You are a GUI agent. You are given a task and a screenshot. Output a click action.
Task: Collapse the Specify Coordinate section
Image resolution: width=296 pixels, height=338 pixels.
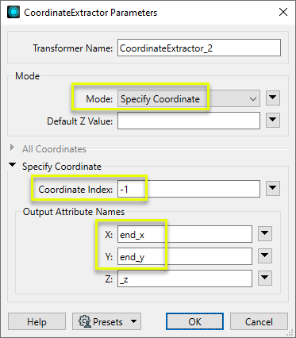tap(12, 165)
